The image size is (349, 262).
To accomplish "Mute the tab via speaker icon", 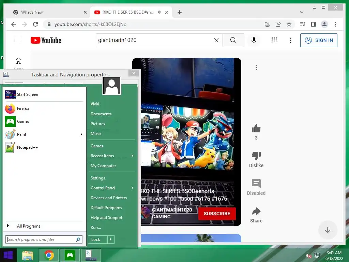I will tap(160, 12).
